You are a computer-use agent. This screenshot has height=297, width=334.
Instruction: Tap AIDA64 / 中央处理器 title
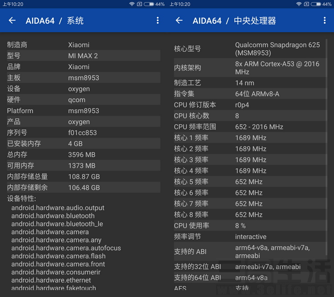click(x=234, y=20)
